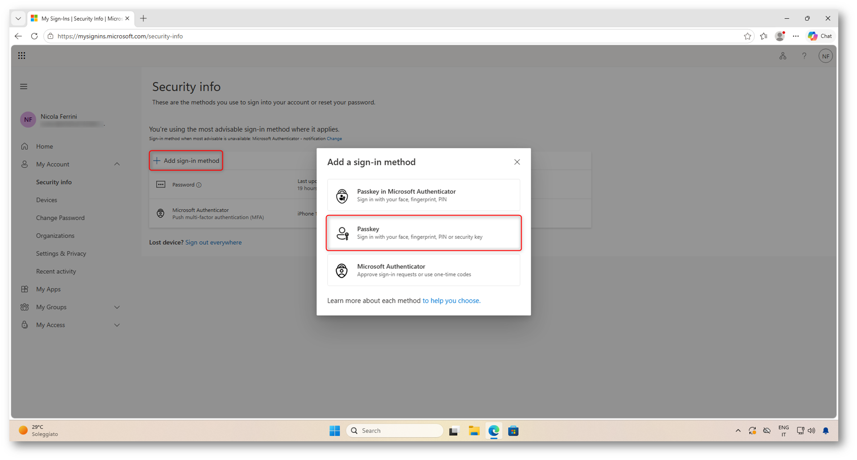Open browser Settings and more menu
The height and width of the screenshot is (460, 857).
(x=796, y=36)
